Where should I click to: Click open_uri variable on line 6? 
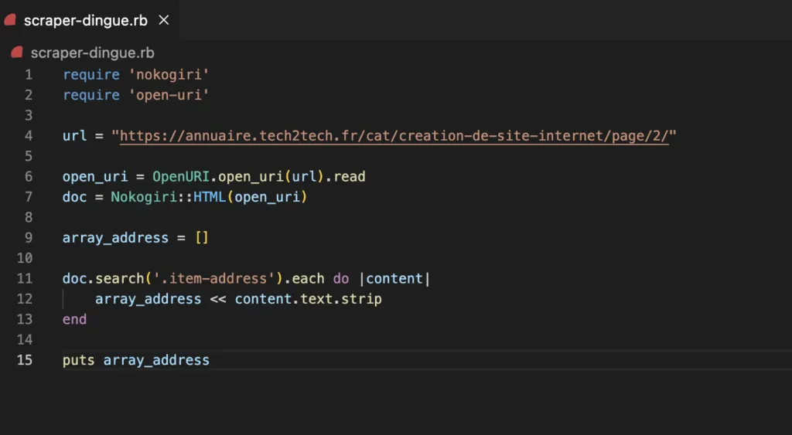click(x=95, y=177)
